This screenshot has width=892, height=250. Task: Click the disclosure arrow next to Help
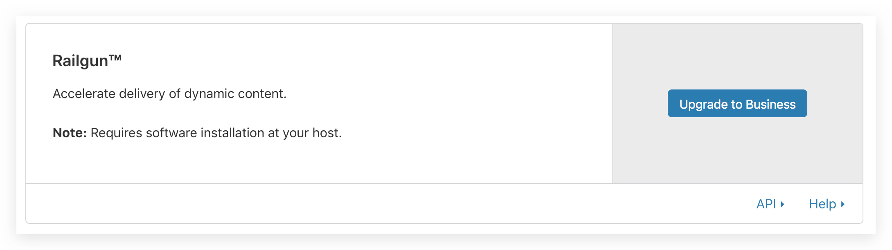click(842, 204)
